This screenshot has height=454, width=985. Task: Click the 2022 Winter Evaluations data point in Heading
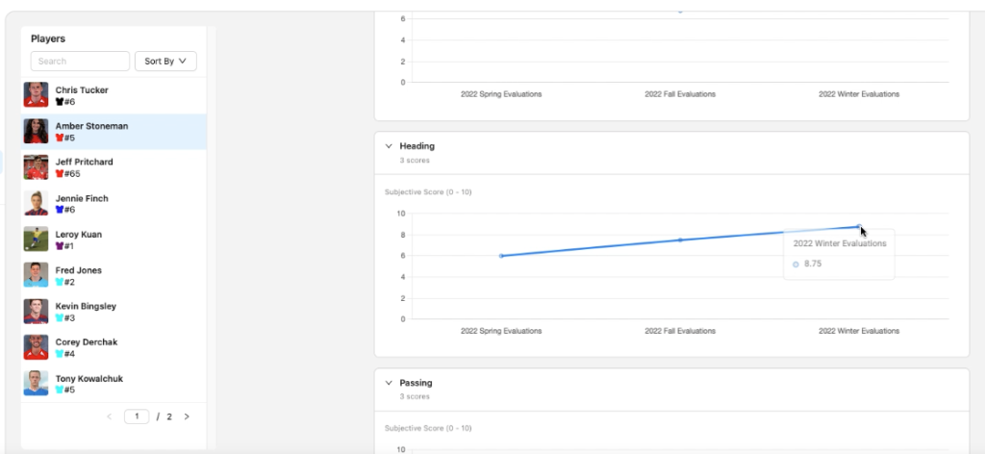pyautogui.click(x=858, y=226)
